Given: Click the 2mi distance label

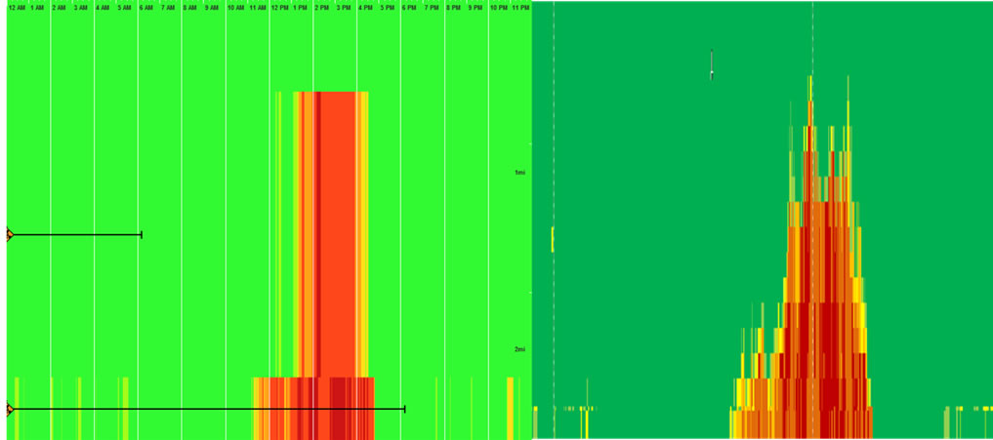Looking at the screenshot, I should click(520, 349).
